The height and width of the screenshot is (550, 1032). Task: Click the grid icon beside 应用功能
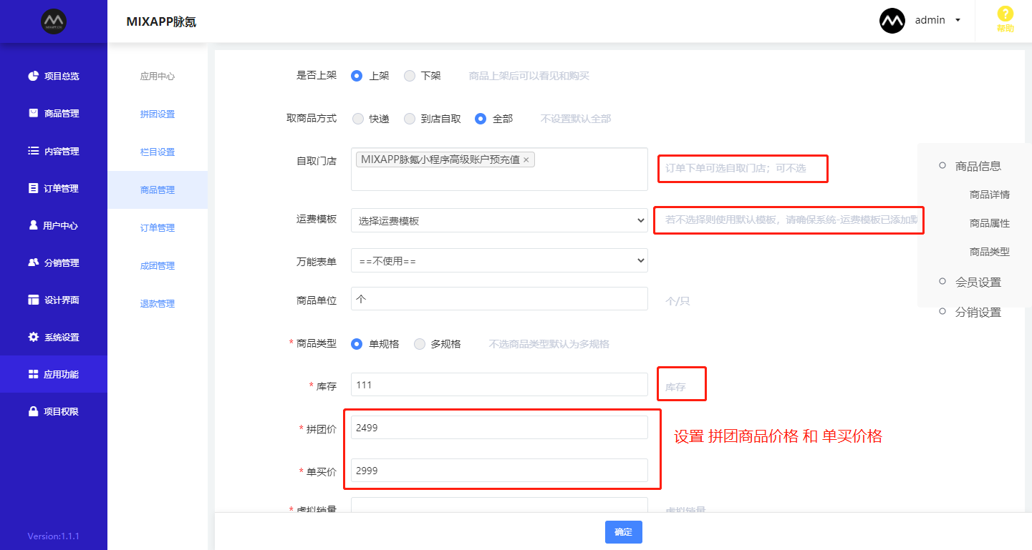click(33, 374)
